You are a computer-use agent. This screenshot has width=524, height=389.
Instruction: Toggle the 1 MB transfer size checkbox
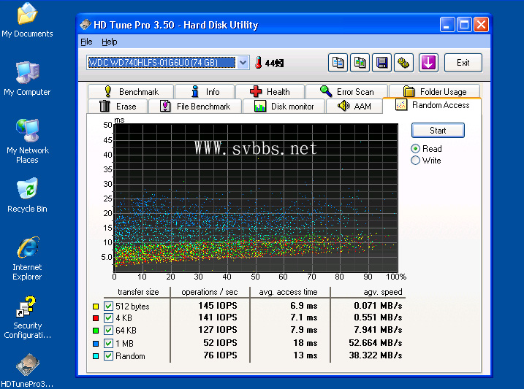[x=109, y=344]
